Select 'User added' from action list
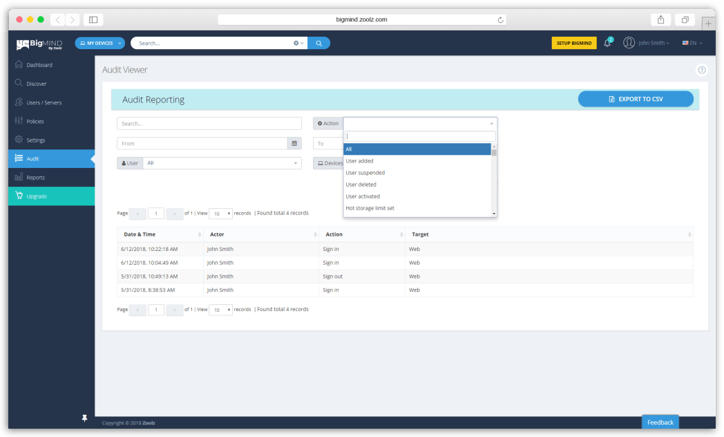724x437 pixels. point(360,161)
